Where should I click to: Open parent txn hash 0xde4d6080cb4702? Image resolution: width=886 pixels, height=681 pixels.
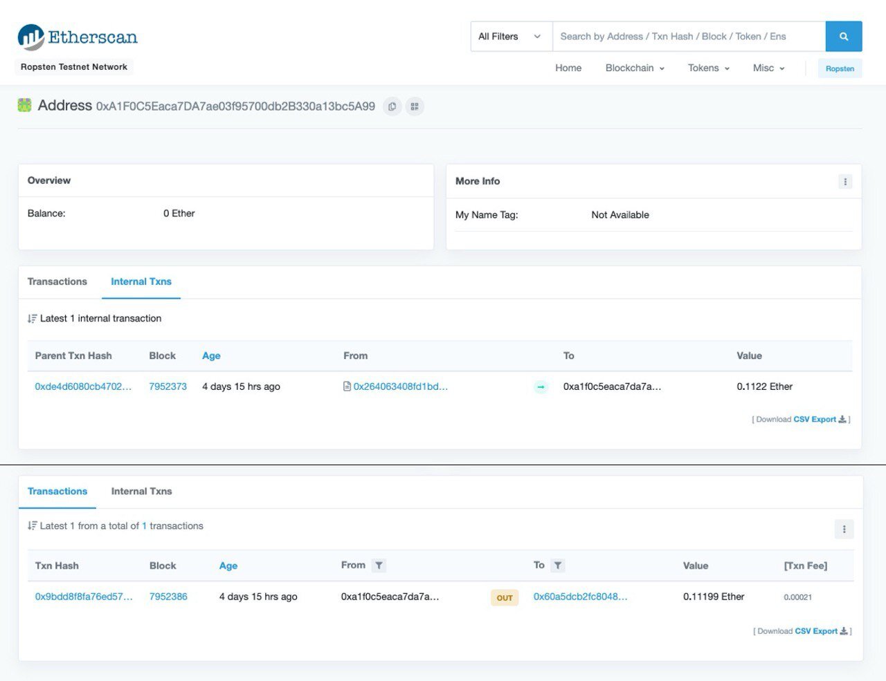pyautogui.click(x=83, y=386)
